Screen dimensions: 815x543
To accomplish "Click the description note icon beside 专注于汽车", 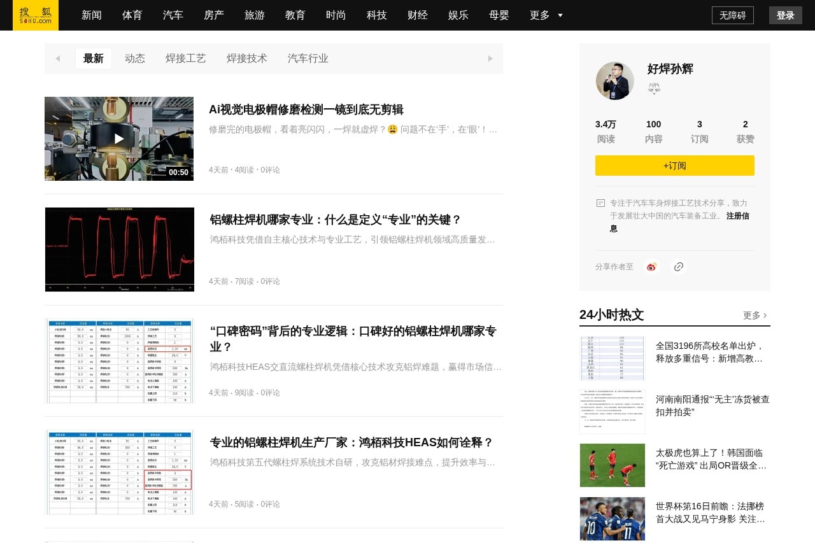I will point(600,203).
